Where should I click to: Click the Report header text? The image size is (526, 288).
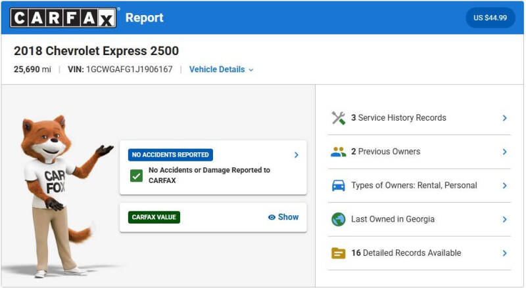[144, 18]
